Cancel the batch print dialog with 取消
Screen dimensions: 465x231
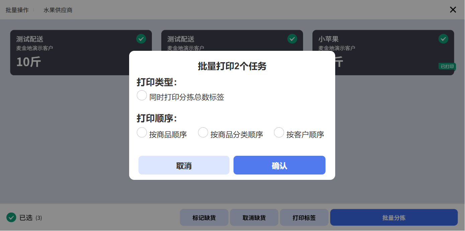(x=184, y=165)
